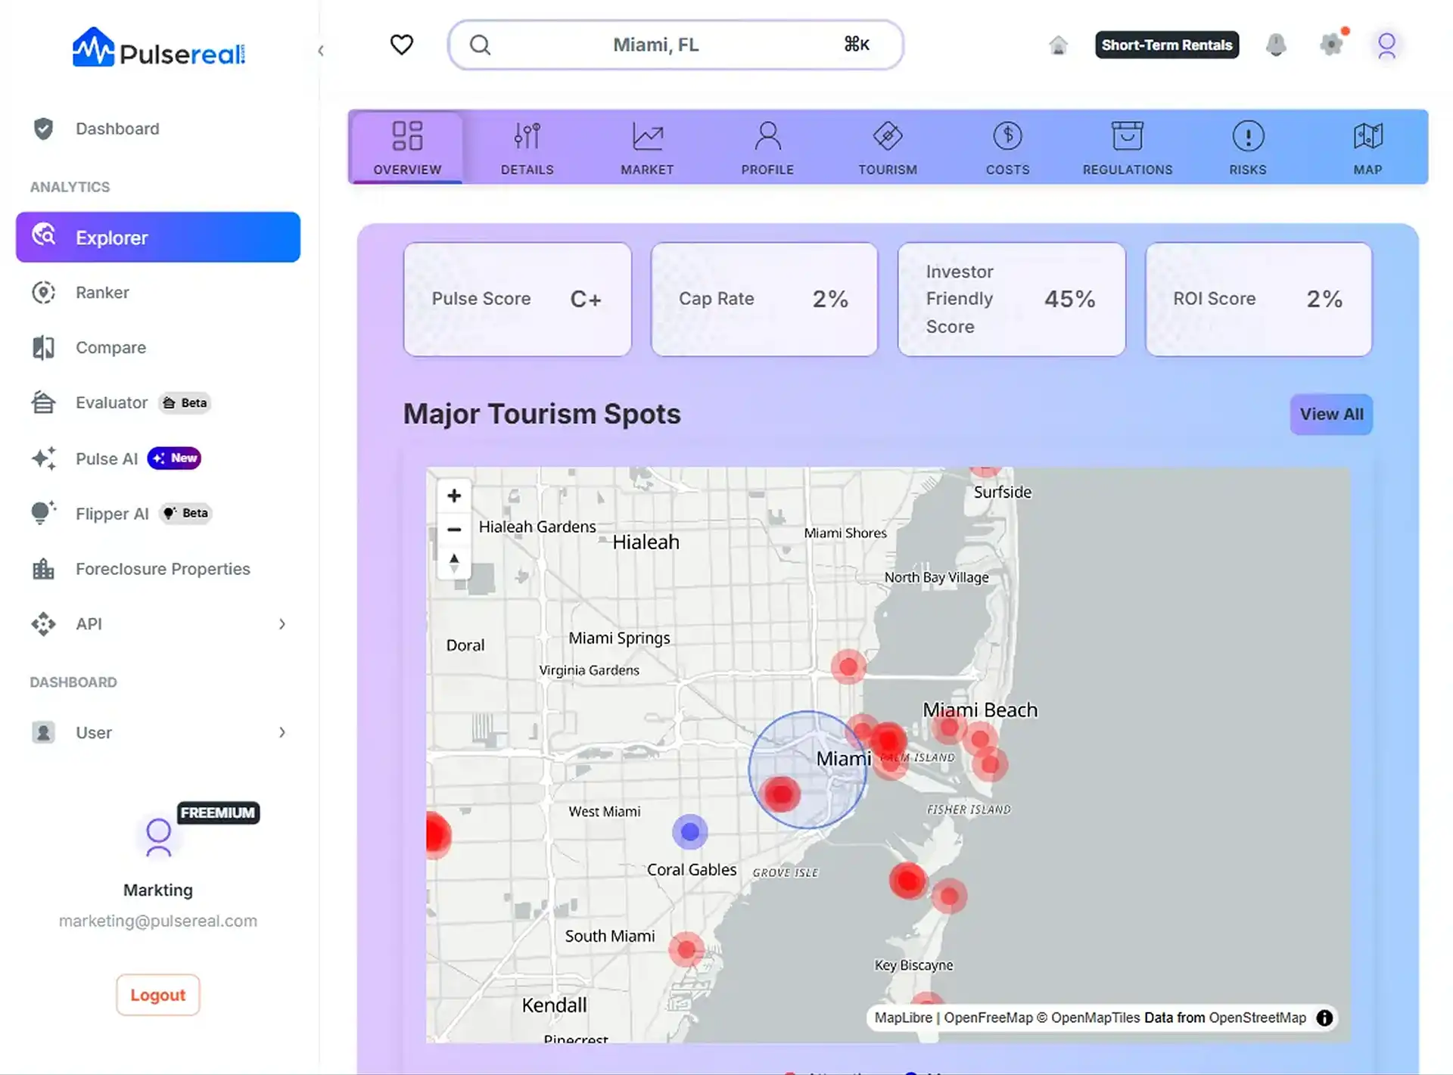Switch to the Regulations tab
This screenshot has height=1075, width=1453.
tap(1128, 148)
